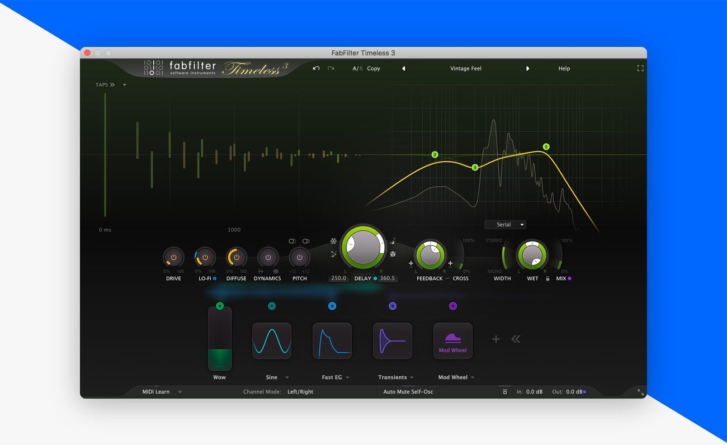Click the Feedback knob
This screenshot has width=727, height=445.
coord(431,256)
